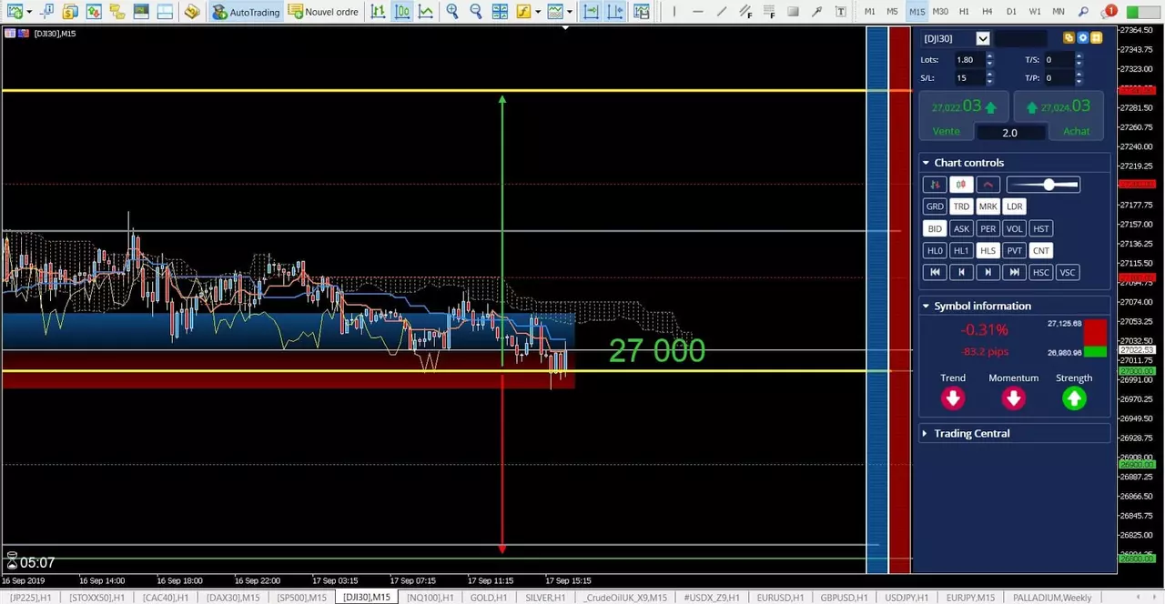Screen dimensions: 1165x604
Task: Collapse Chart controls section
Action: click(x=926, y=163)
